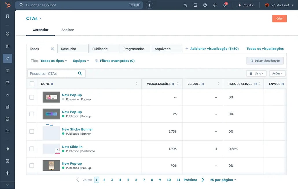The image size is (298, 189).
Task: Open the marketplace store icon in top bar
Action: (195, 5)
